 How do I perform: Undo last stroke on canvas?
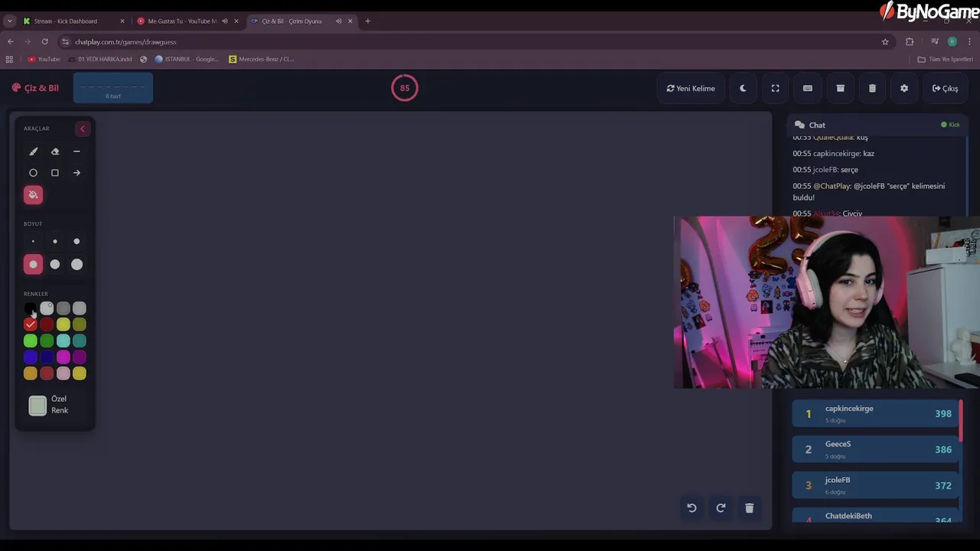click(x=691, y=508)
